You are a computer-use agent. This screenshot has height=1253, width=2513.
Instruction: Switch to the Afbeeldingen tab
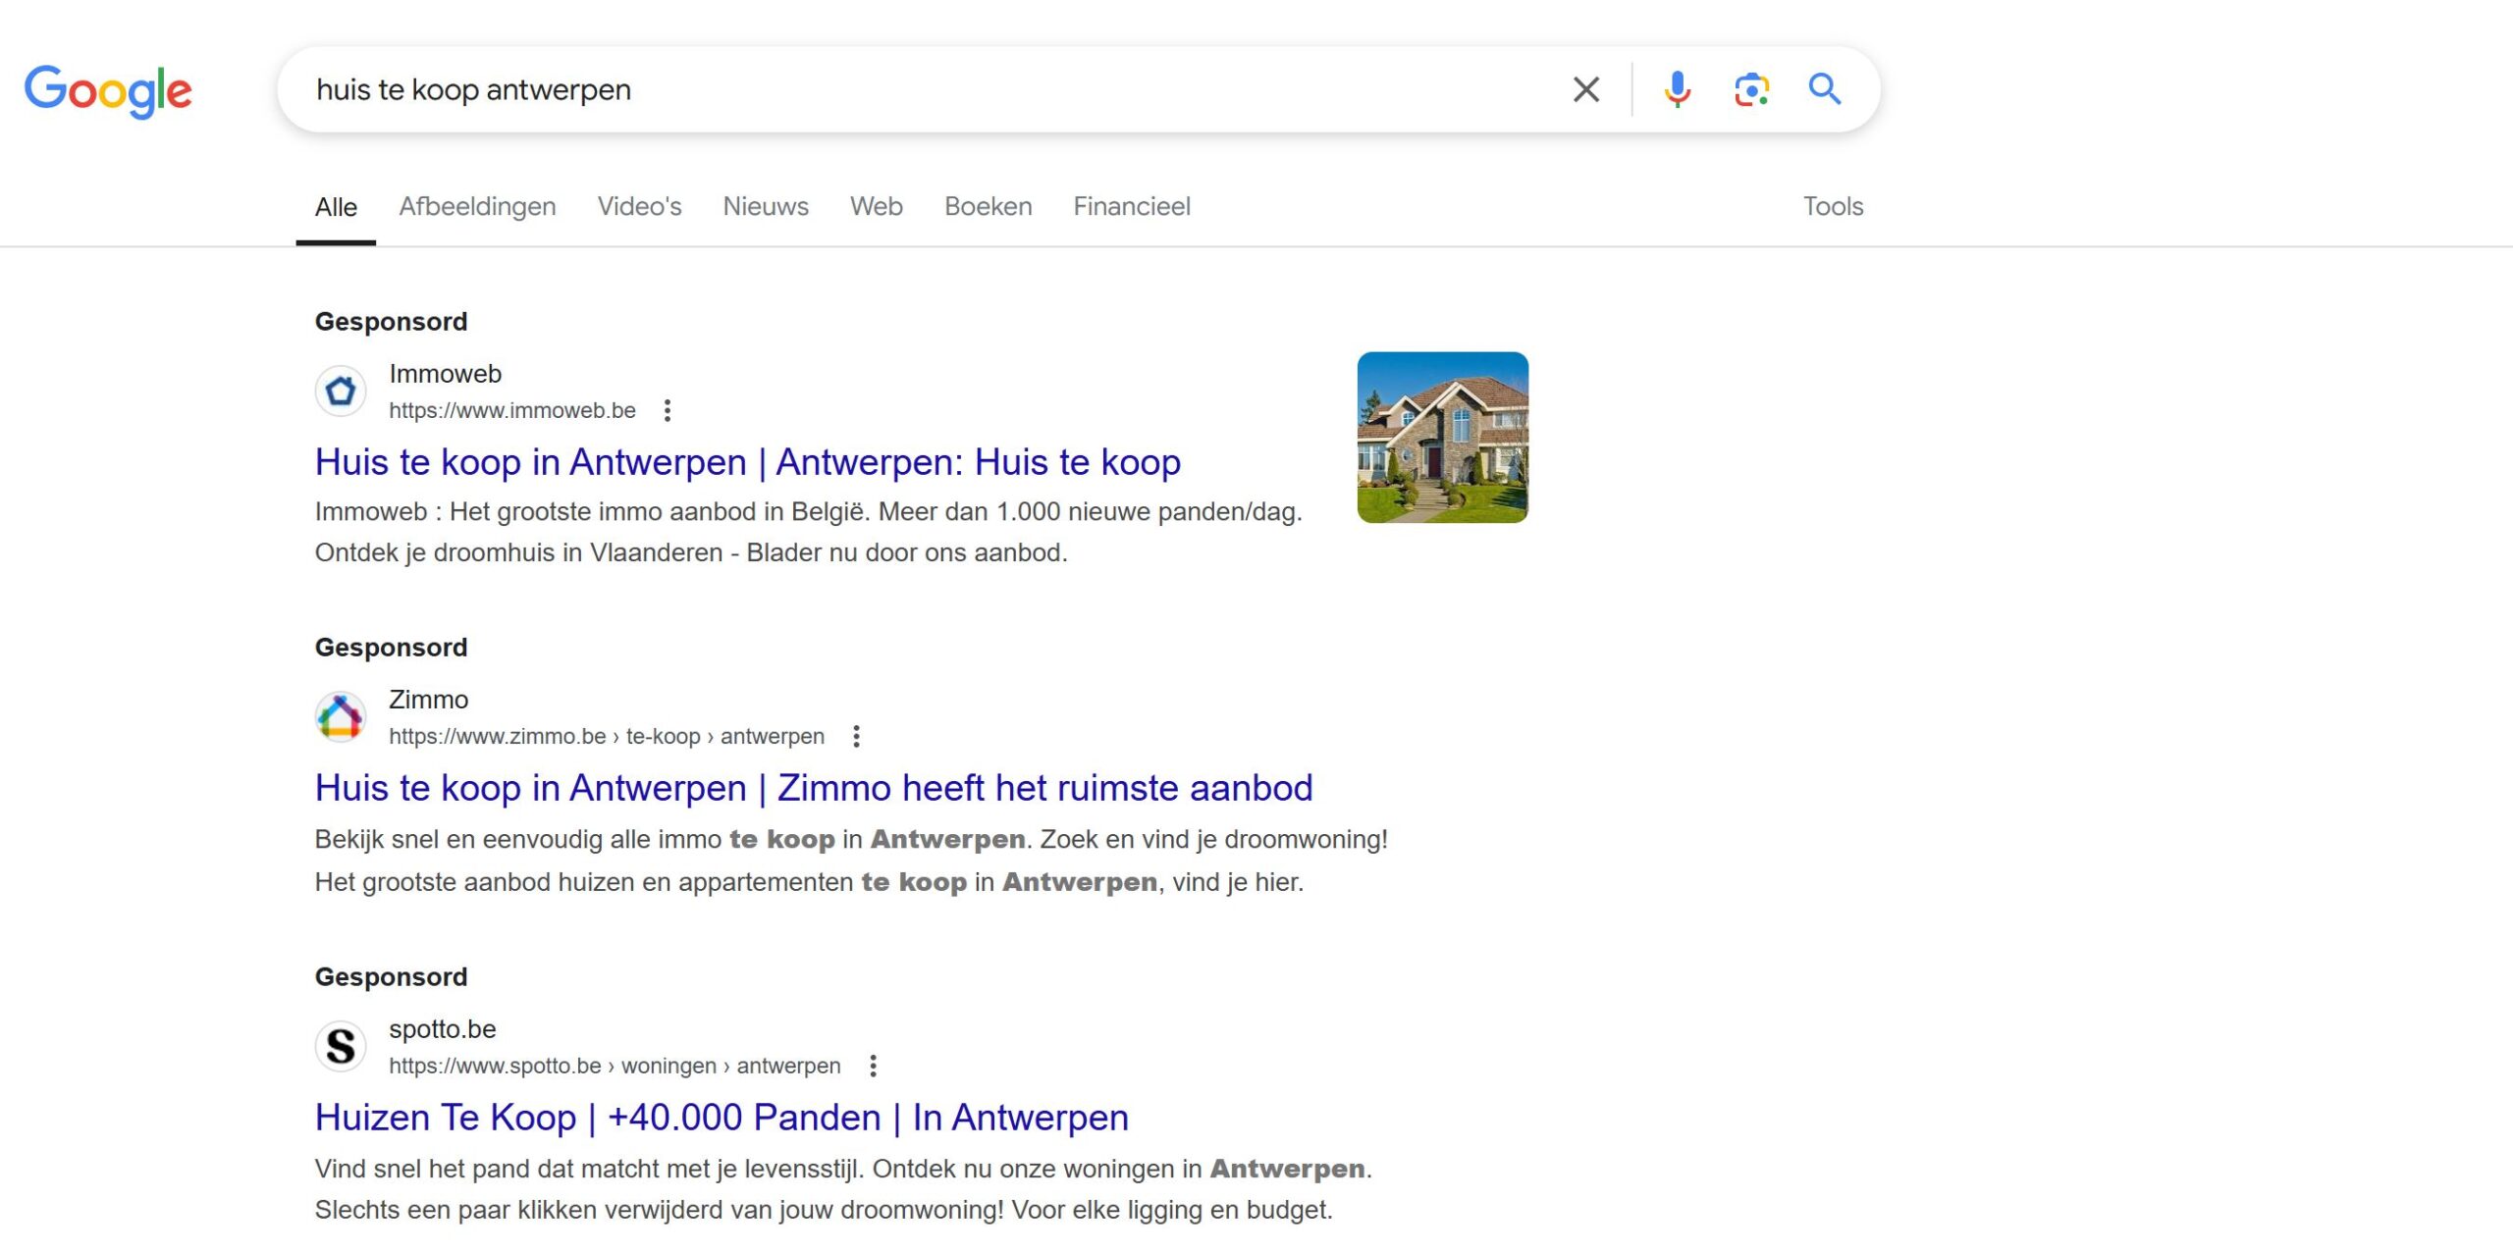click(x=477, y=207)
